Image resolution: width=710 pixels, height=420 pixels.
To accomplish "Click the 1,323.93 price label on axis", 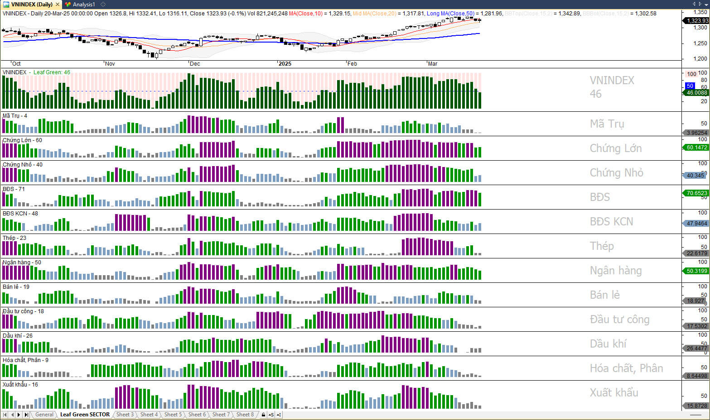I will point(696,21).
